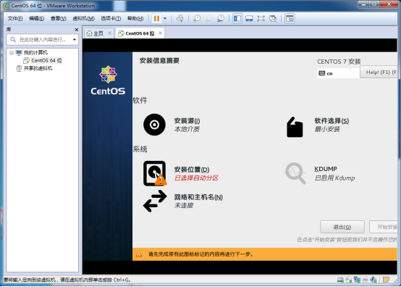Pause the virtual machine from the toolbar
401x287 pixels.
[x=156, y=18]
